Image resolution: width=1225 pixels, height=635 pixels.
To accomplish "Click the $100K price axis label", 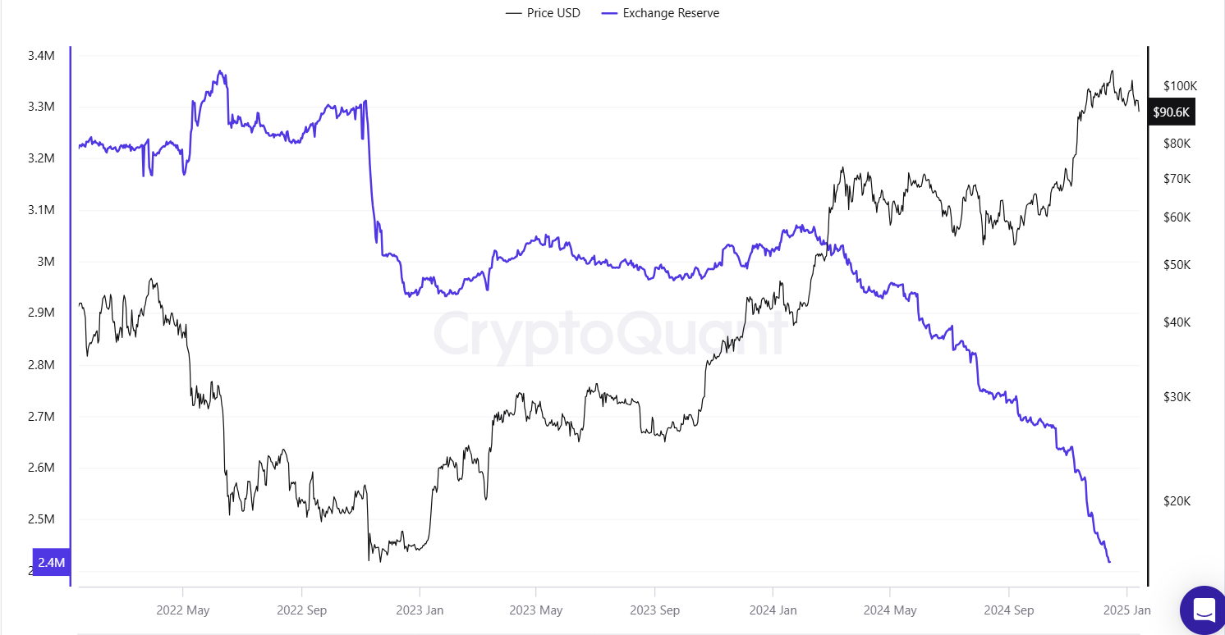I will point(1181,86).
